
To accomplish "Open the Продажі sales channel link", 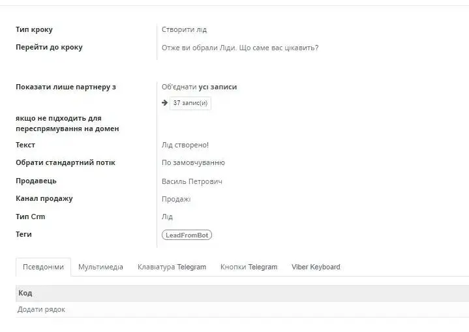I will tap(176, 199).
